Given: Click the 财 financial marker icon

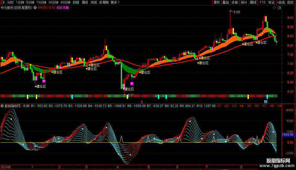Looking at the screenshot, I should click(266, 102).
